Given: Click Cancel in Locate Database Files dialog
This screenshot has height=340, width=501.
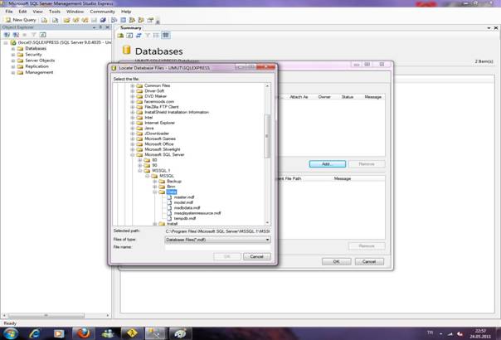Looking at the screenshot, I should (x=256, y=256).
